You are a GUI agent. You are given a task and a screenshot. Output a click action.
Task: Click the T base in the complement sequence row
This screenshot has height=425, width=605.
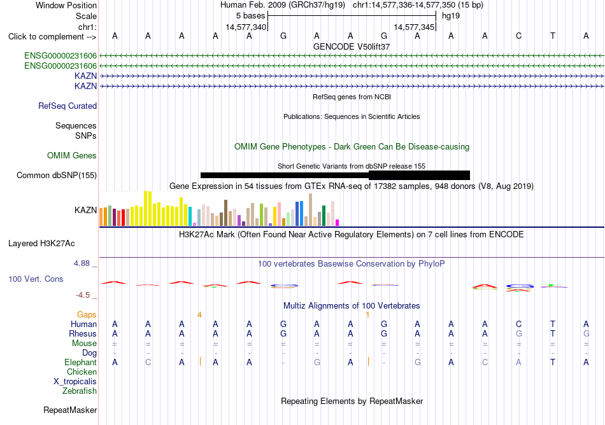tap(553, 36)
